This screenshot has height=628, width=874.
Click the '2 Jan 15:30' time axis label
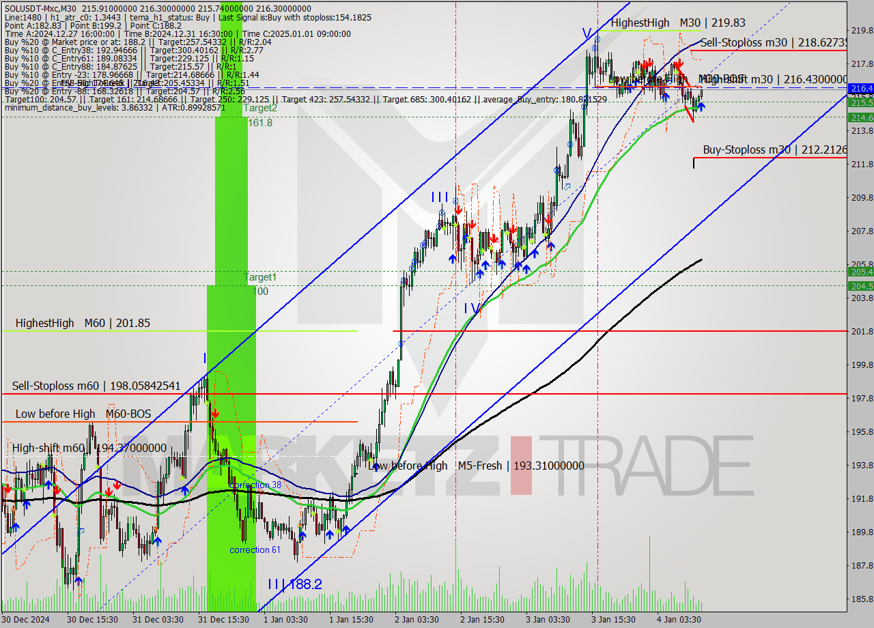(482, 620)
